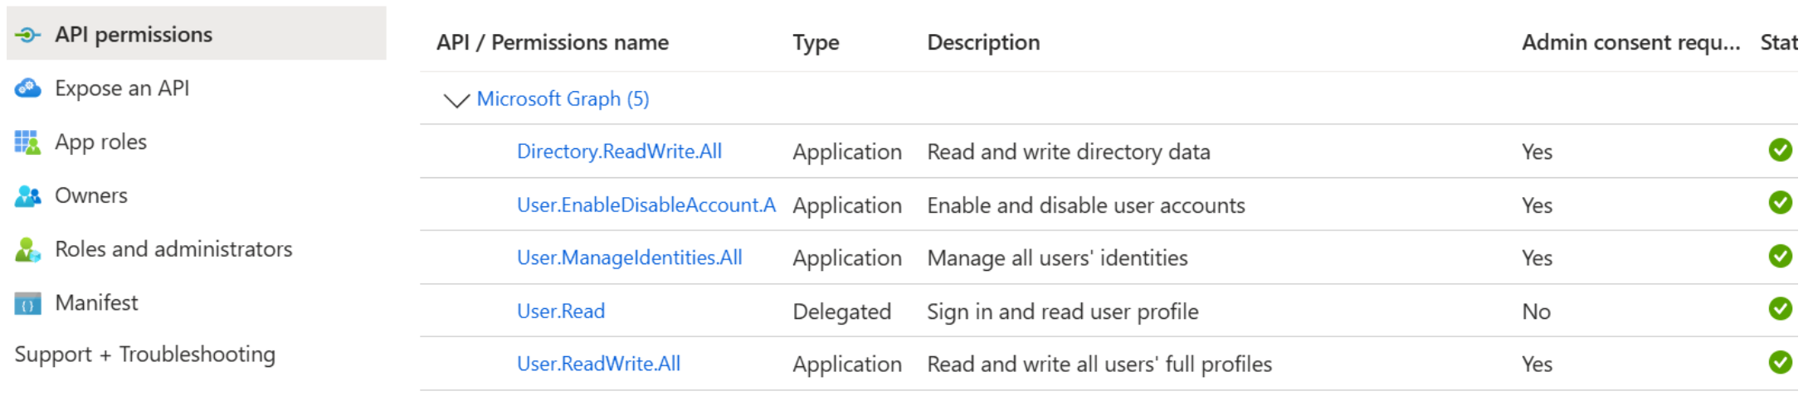
Task: Open User.ManageIdentities.All permission link
Action: [629, 258]
